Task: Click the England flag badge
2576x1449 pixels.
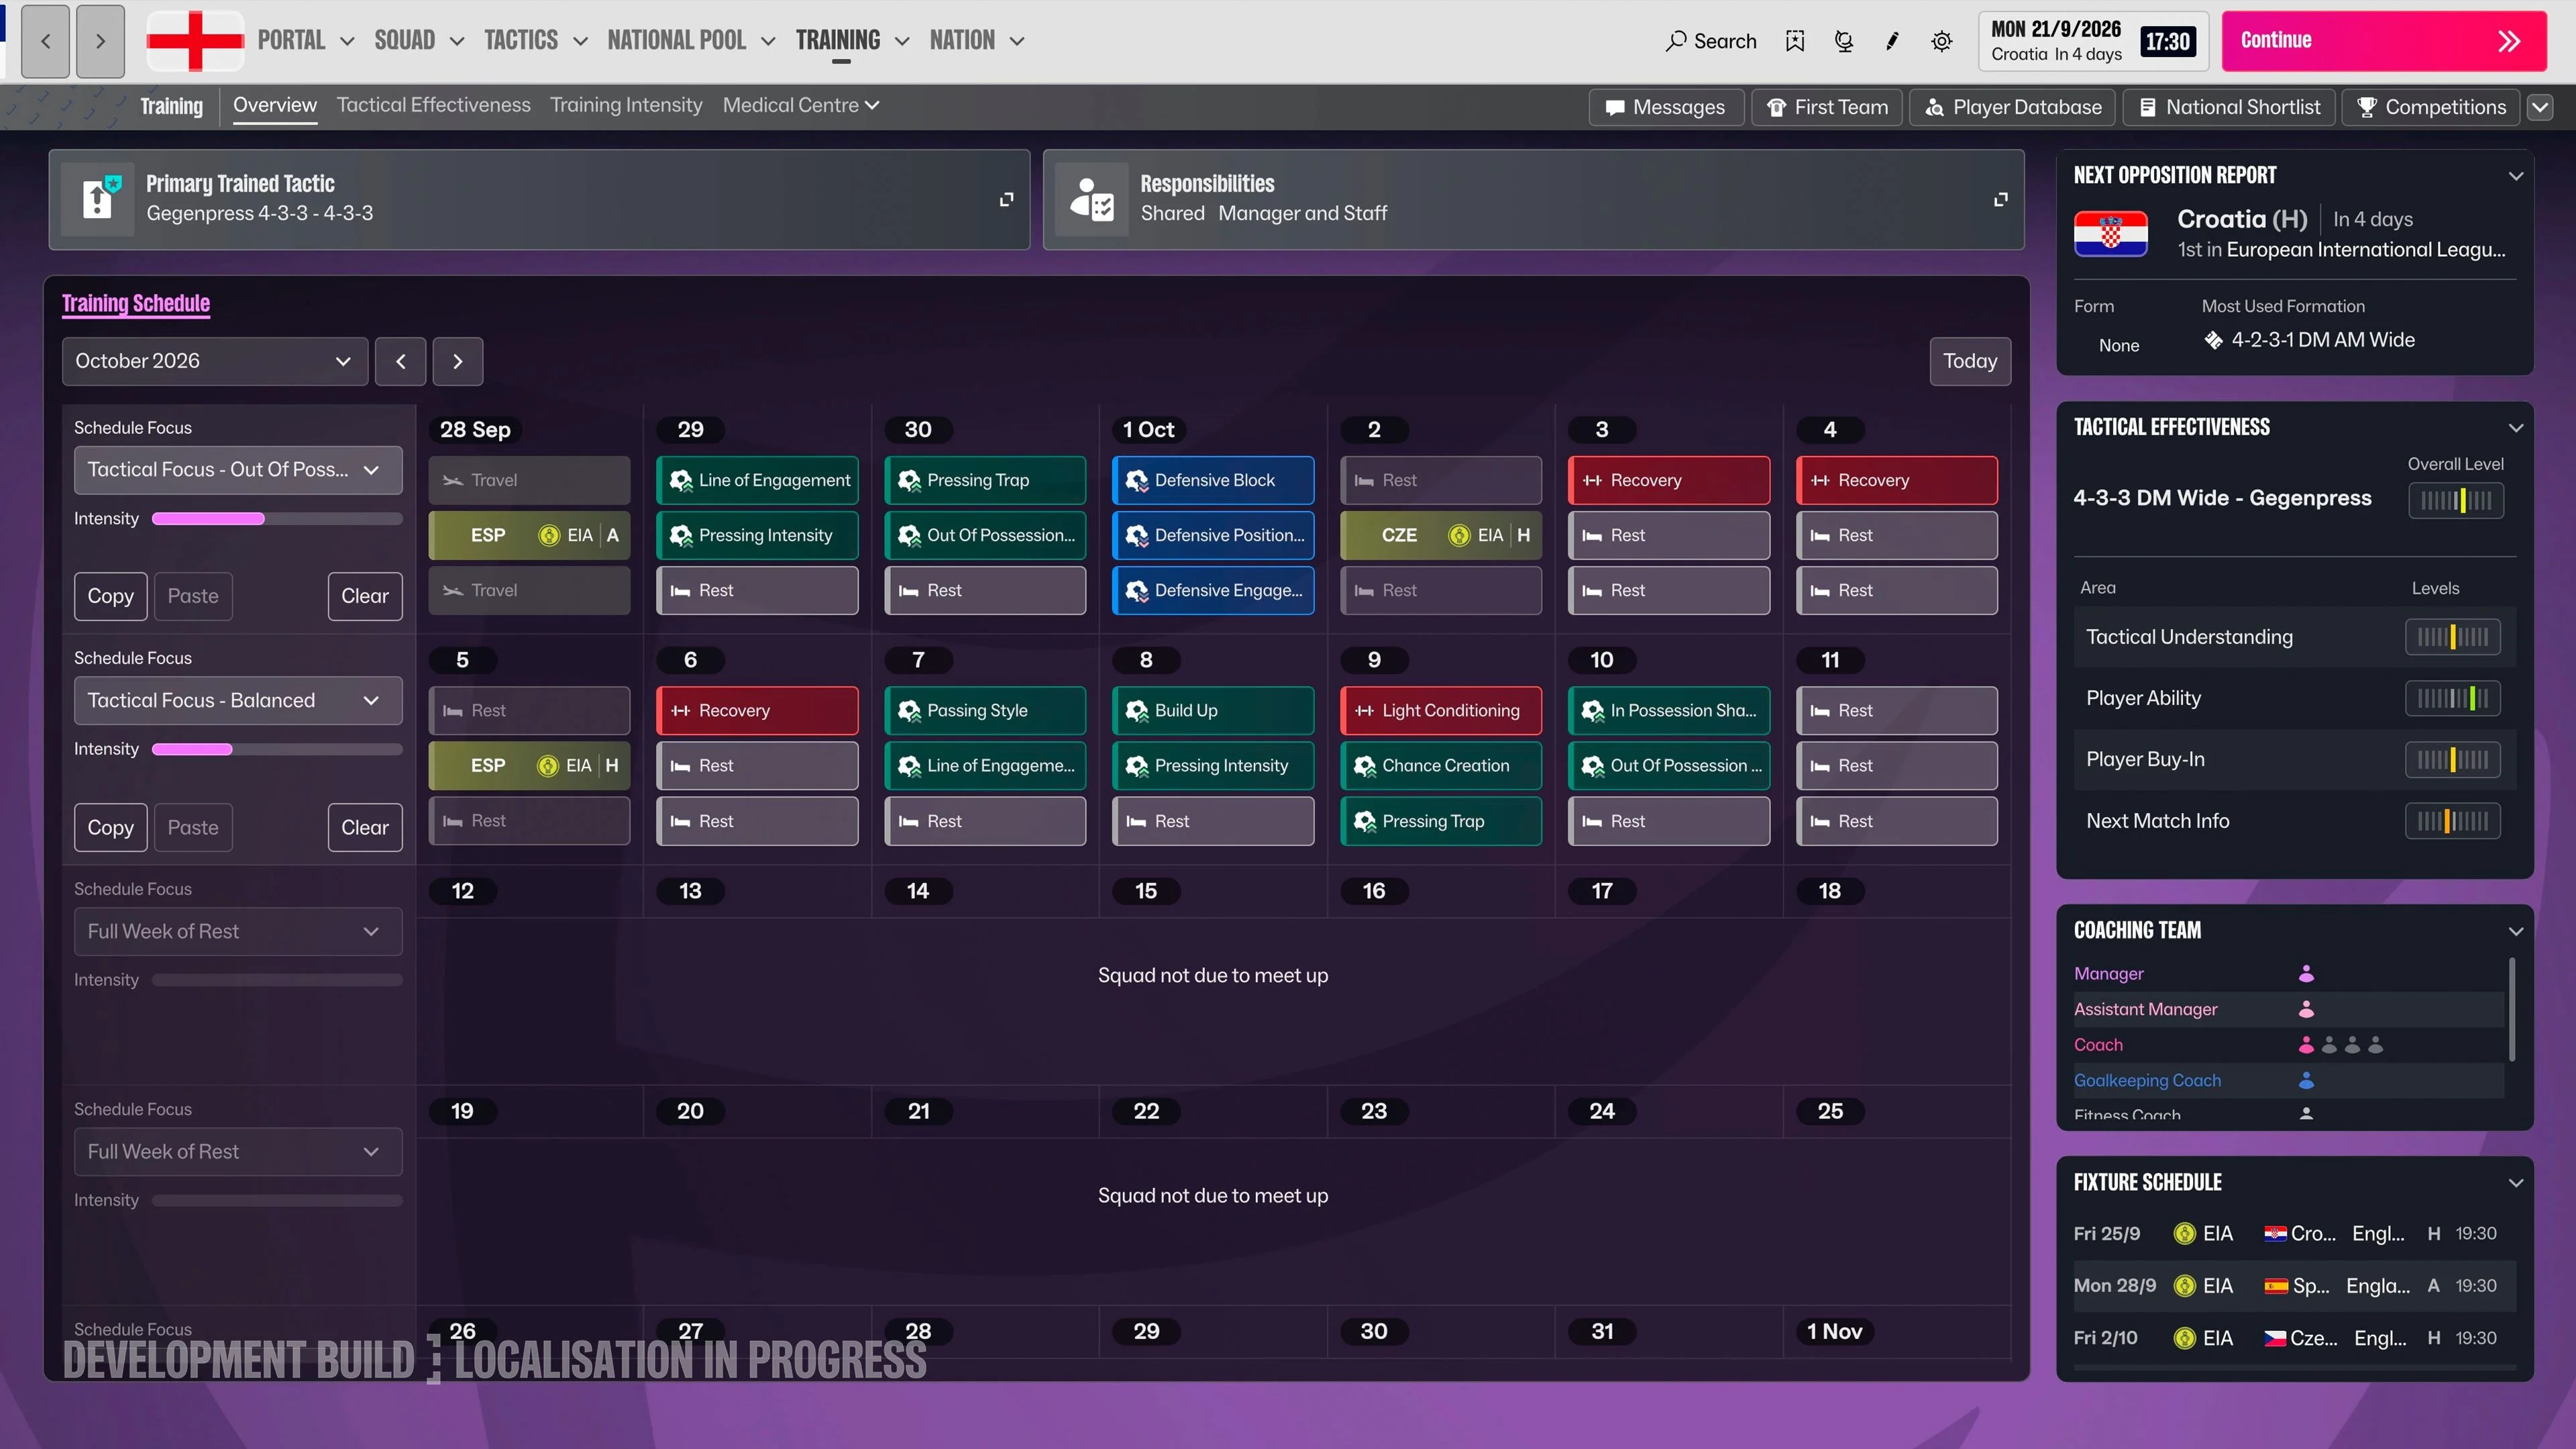Action: [195, 41]
